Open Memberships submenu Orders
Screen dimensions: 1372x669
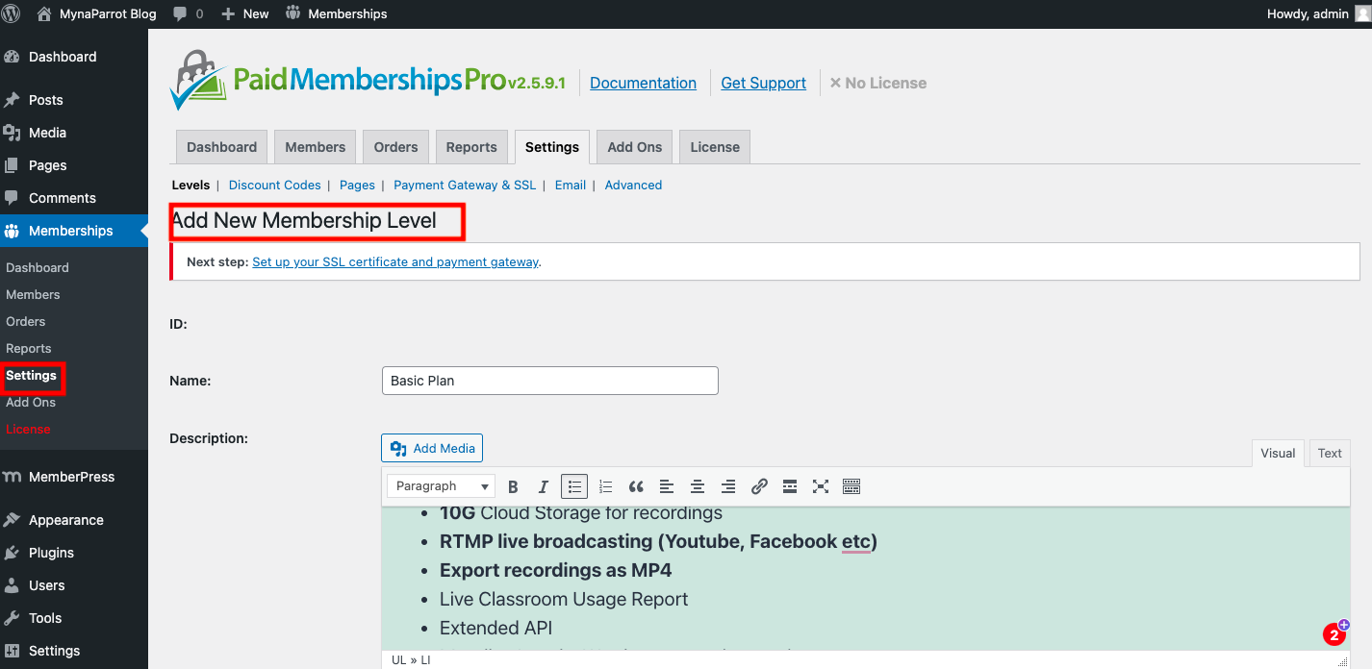(x=26, y=321)
